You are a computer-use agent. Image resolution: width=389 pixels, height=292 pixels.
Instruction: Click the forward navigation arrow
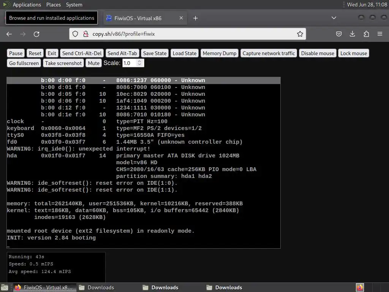pos(23,34)
